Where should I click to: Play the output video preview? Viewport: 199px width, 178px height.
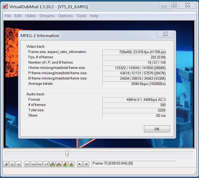[19, 164]
